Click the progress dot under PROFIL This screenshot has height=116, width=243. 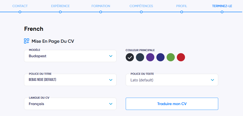point(182,12)
